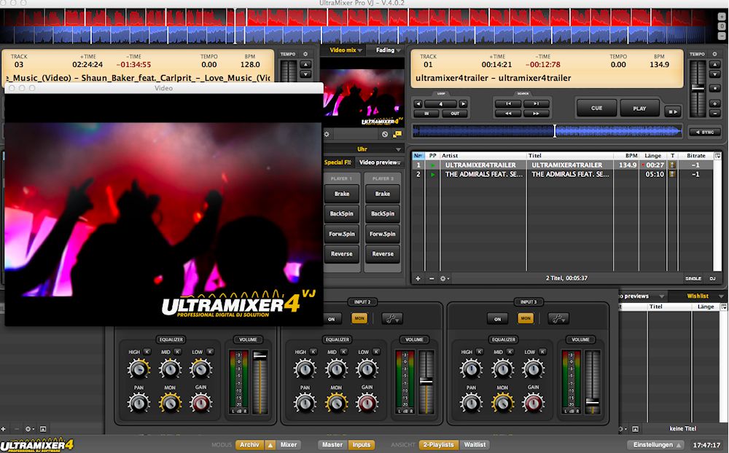Viewport: 729px width, 453px height.
Task: Toggle SINGLE playlist mode button
Action: click(693, 278)
